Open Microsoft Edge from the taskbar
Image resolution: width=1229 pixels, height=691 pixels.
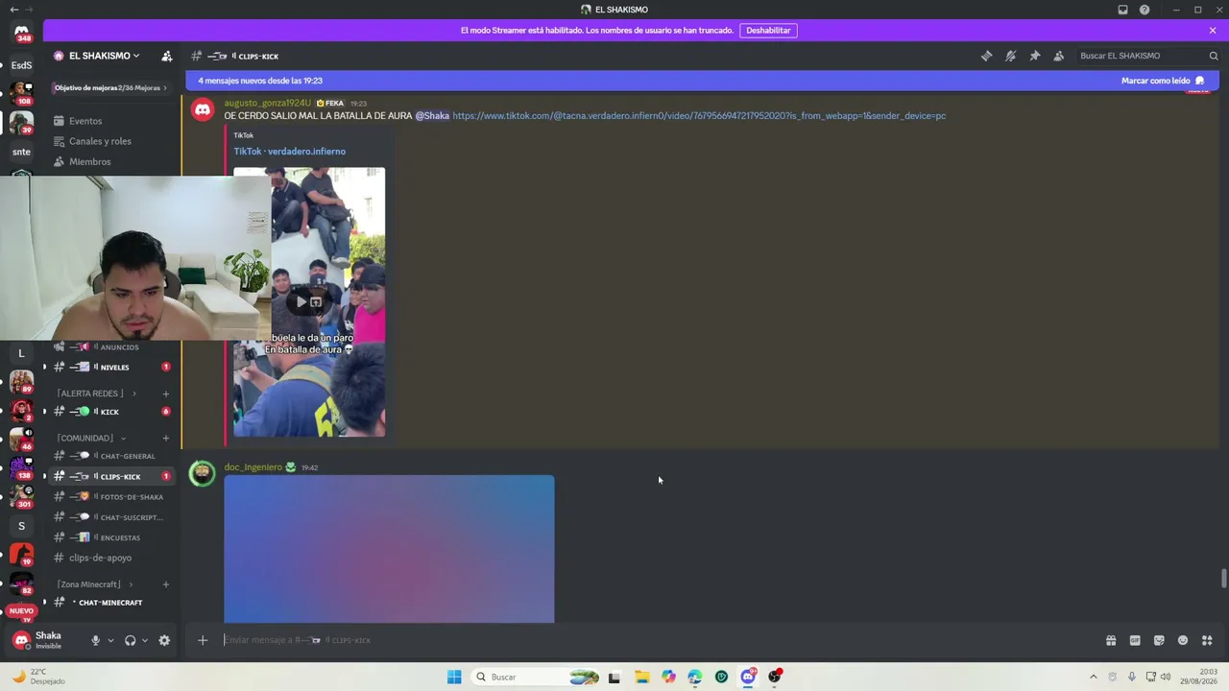[x=695, y=677]
